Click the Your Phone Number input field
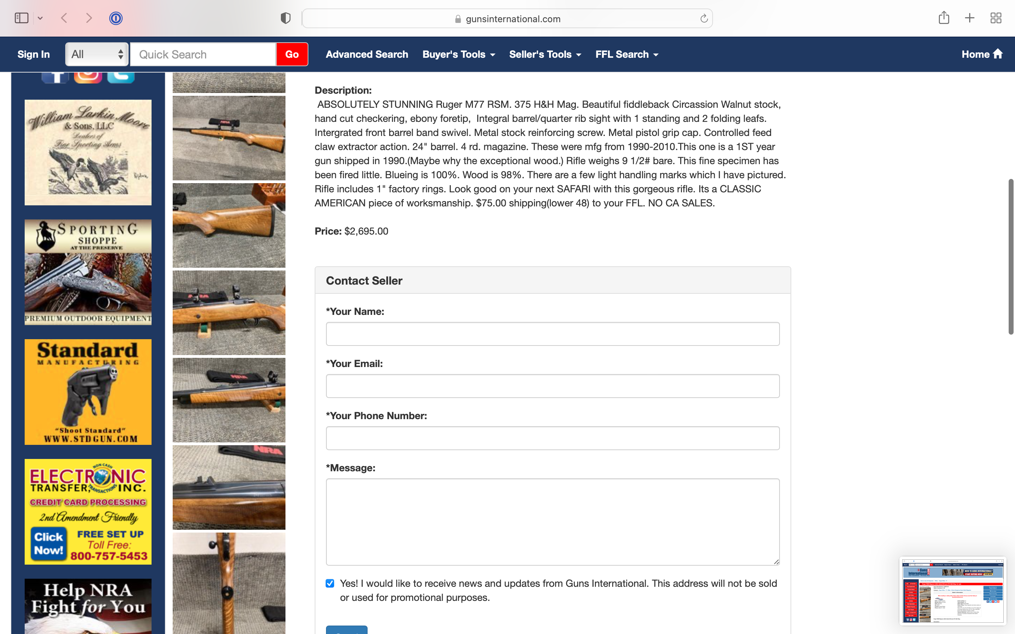 coord(553,438)
